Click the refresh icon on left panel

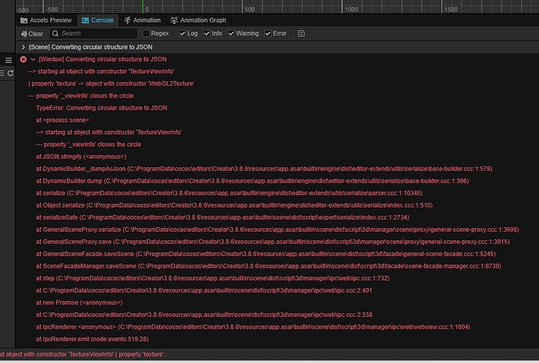click(10, 73)
